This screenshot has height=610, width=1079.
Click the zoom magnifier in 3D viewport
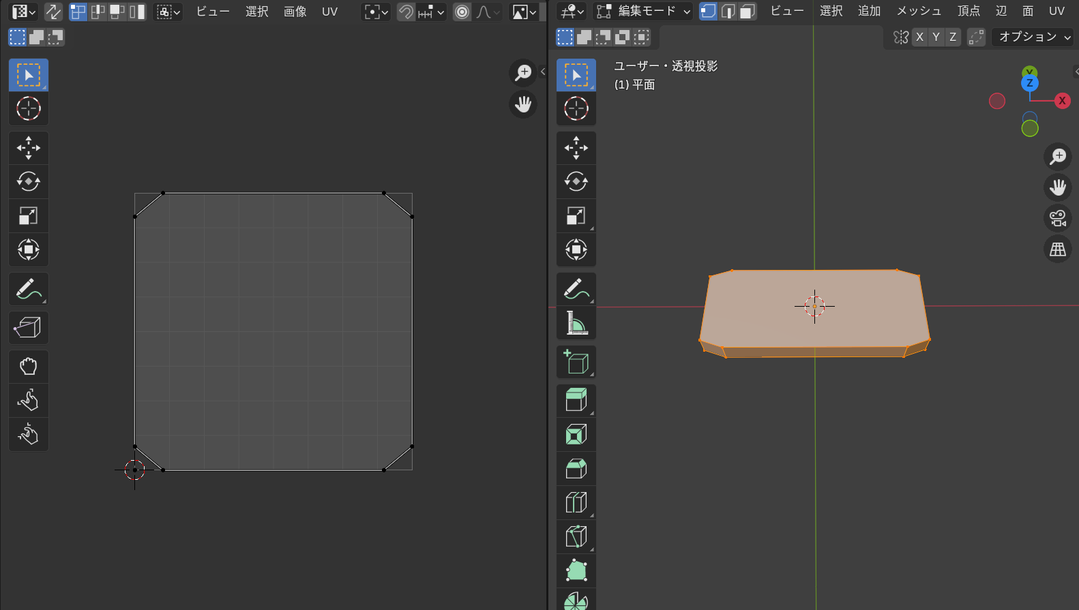(x=1058, y=157)
